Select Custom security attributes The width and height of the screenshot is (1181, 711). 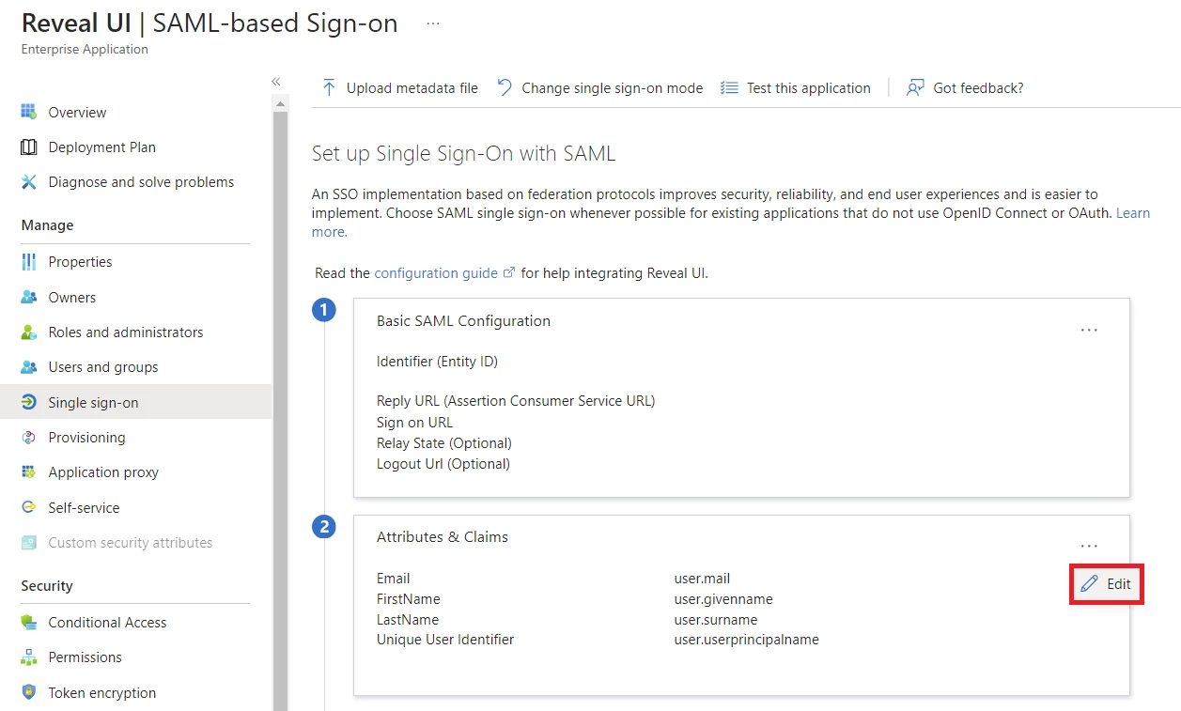[135, 543]
